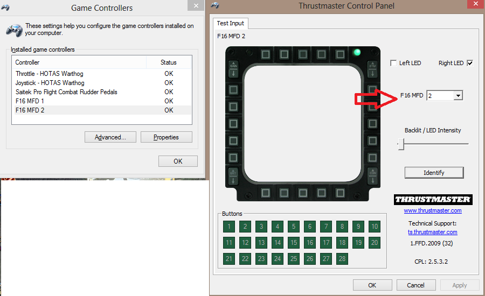Click button indicator 9
The height and width of the screenshot is (296, 485).
(358, 227)
